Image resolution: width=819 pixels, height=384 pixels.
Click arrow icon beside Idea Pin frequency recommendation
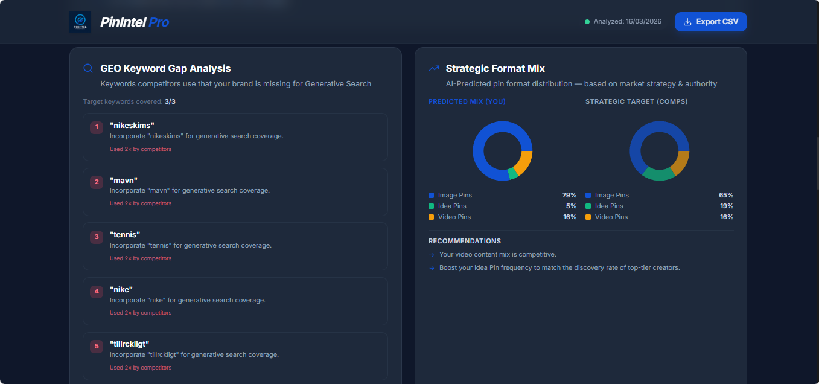click(x=432, y=268)
